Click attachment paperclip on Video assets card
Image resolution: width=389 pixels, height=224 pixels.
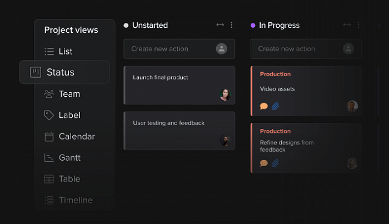tap(275, 106)
